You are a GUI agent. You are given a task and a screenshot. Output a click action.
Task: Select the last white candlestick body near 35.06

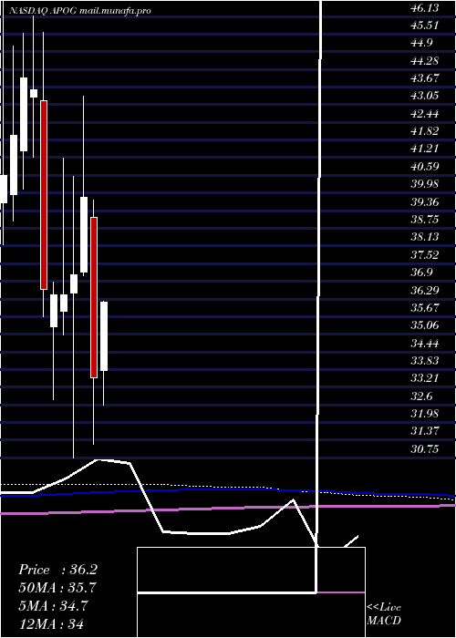point(104,336)
